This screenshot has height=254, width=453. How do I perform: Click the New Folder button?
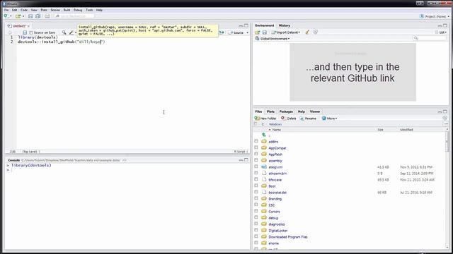click(265, 118)
